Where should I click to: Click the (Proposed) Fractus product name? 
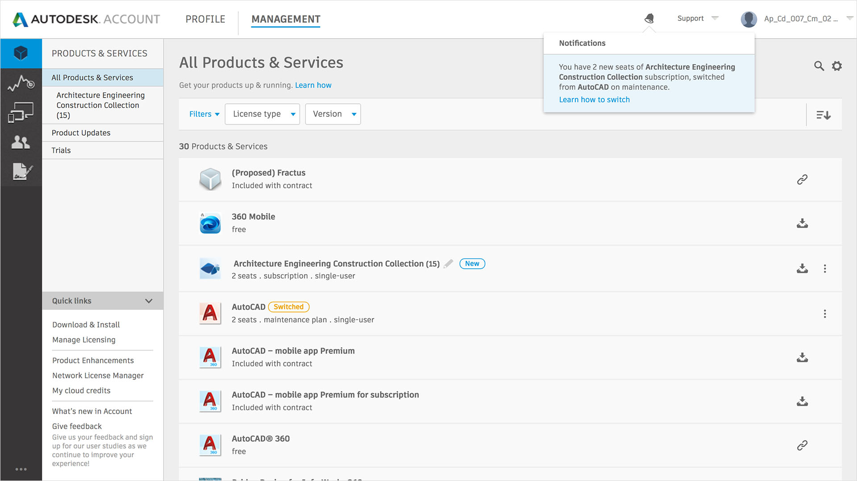tap(269, 173)
